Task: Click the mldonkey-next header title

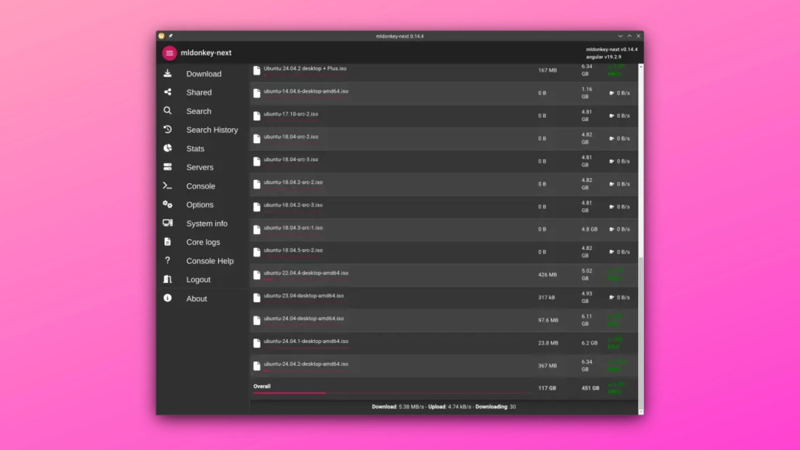Action: point(206,53)
